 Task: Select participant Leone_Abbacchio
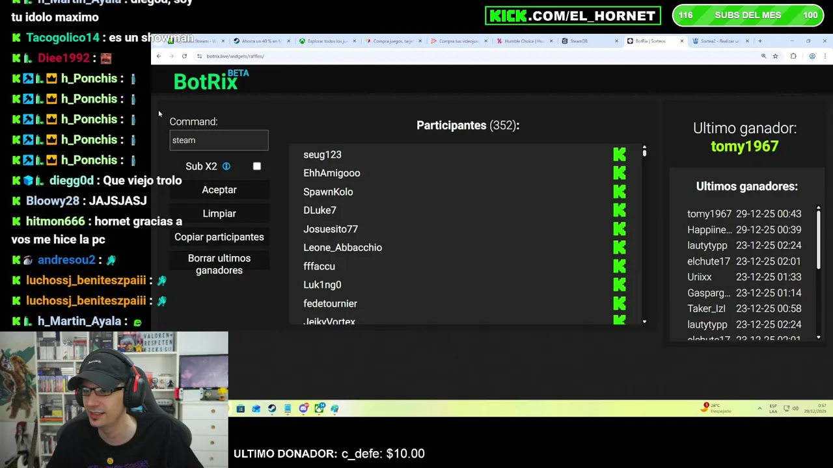click(x=342, y=248)
